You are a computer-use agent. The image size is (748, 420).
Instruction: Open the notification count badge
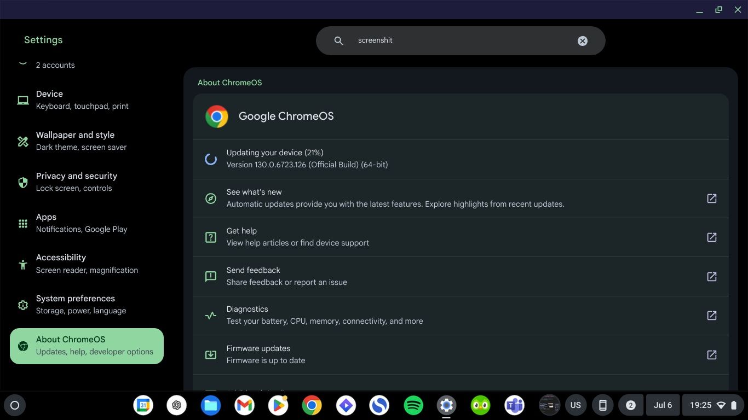(x=631, y=405)
